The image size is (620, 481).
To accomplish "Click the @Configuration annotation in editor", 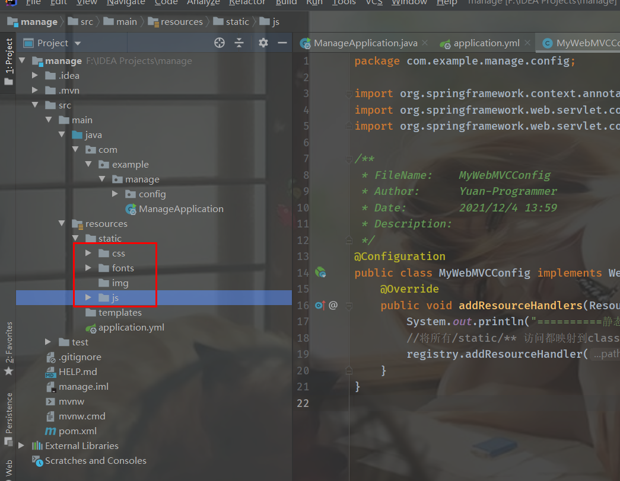I will click(399, 256).
